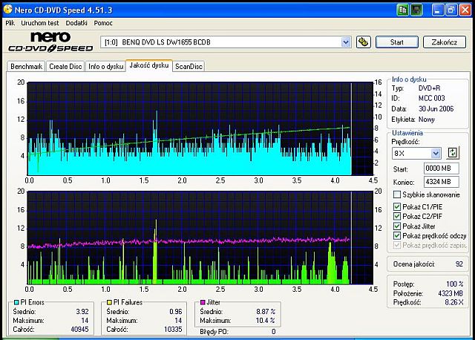Click the disabled Pokaż prędkość zapisu checkbox
Viewport: 475px width, 340px height.
397,245
